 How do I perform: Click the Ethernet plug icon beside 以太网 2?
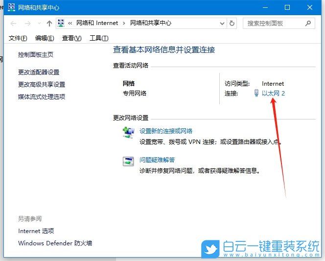[x=256, y=93]
